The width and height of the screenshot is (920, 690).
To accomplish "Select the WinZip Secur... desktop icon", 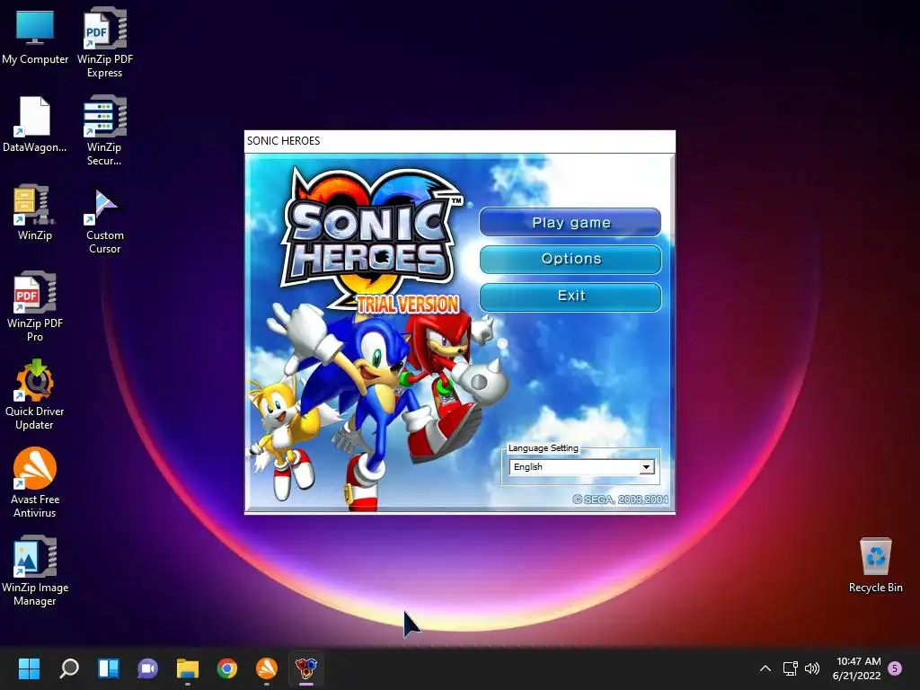I will pyautogui.click(x=104, y=130).
